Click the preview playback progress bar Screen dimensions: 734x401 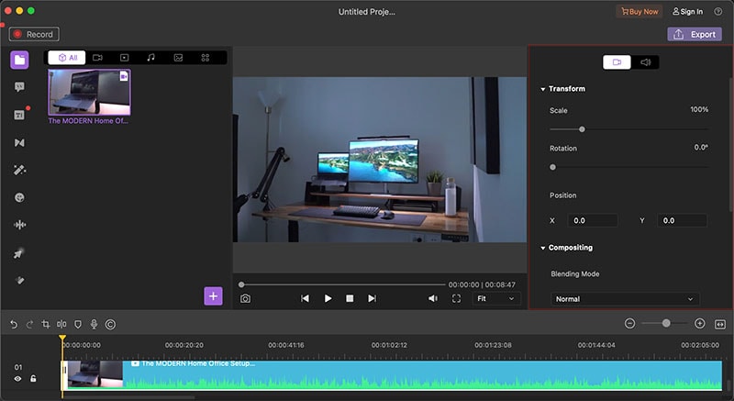(x=342, y=284)
